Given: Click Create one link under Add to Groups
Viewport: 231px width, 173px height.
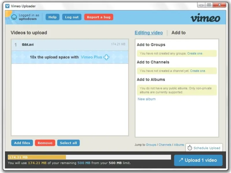Looking at the screenshot, I should (195, 53).
